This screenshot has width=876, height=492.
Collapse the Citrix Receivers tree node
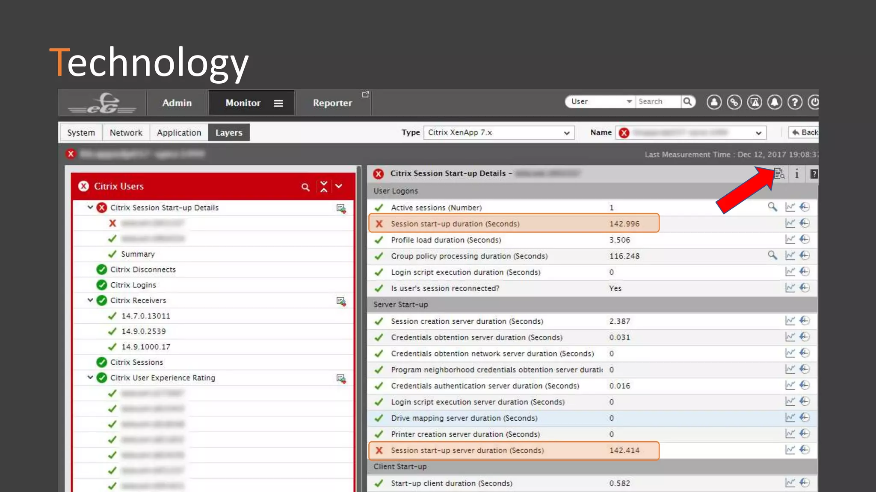coord(90,300)
